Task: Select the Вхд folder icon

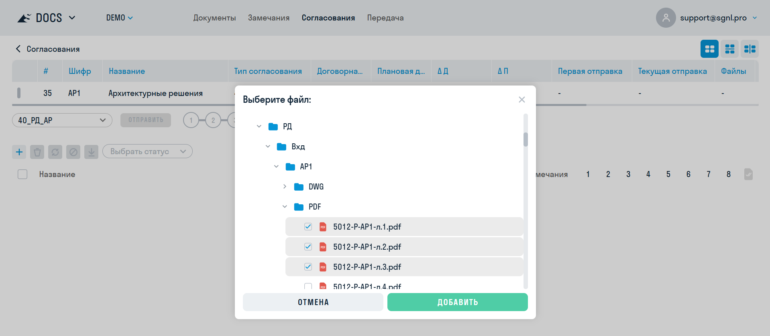Action: pos(281,147)
